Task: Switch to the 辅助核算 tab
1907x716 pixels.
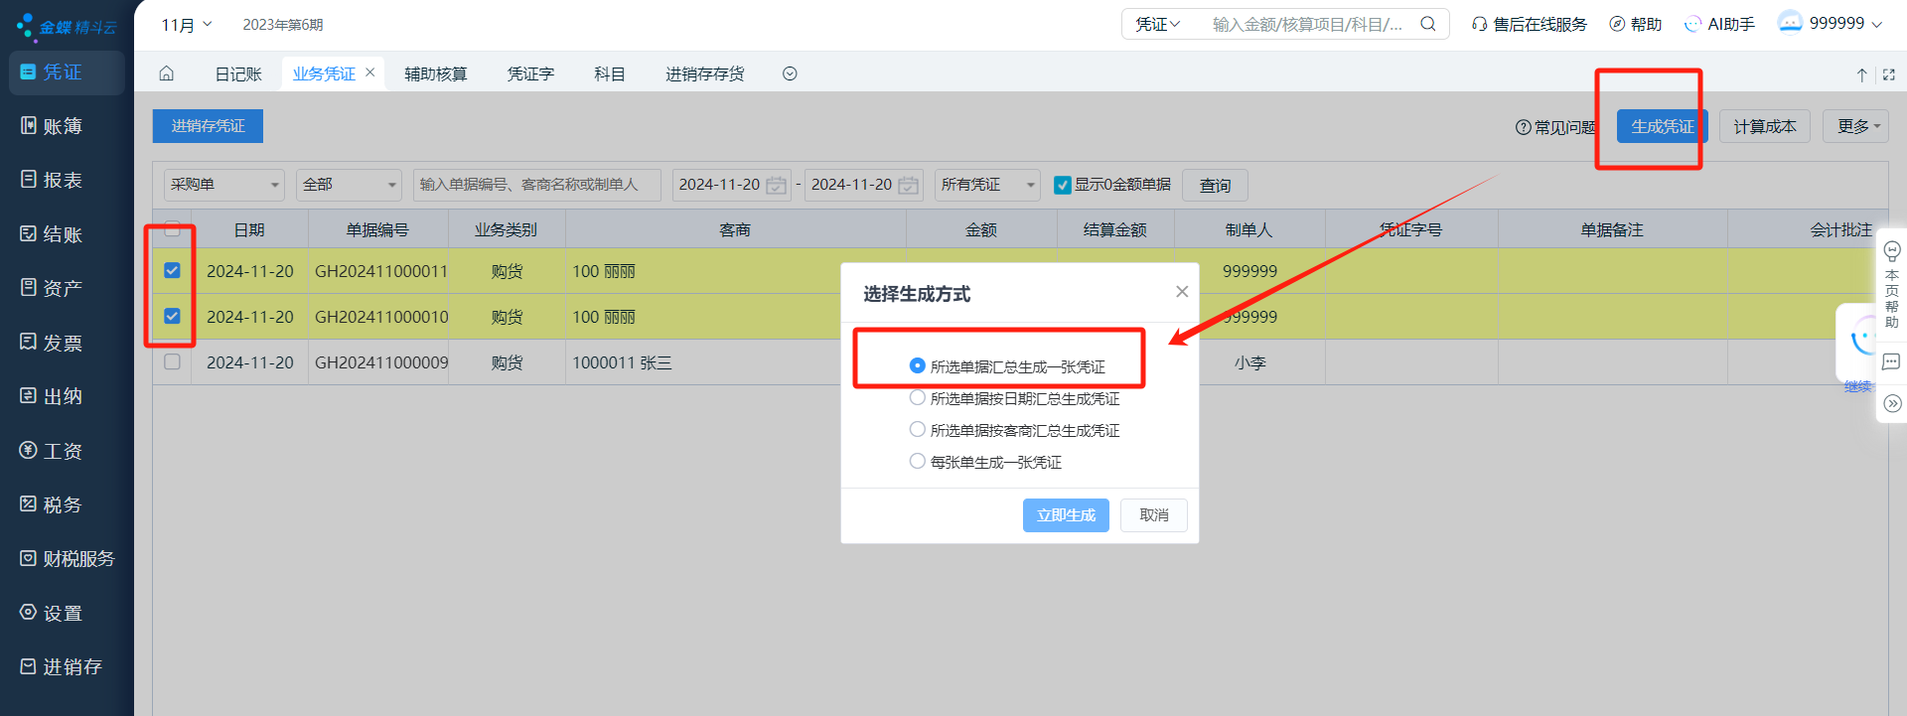Action: click(435, 73)
